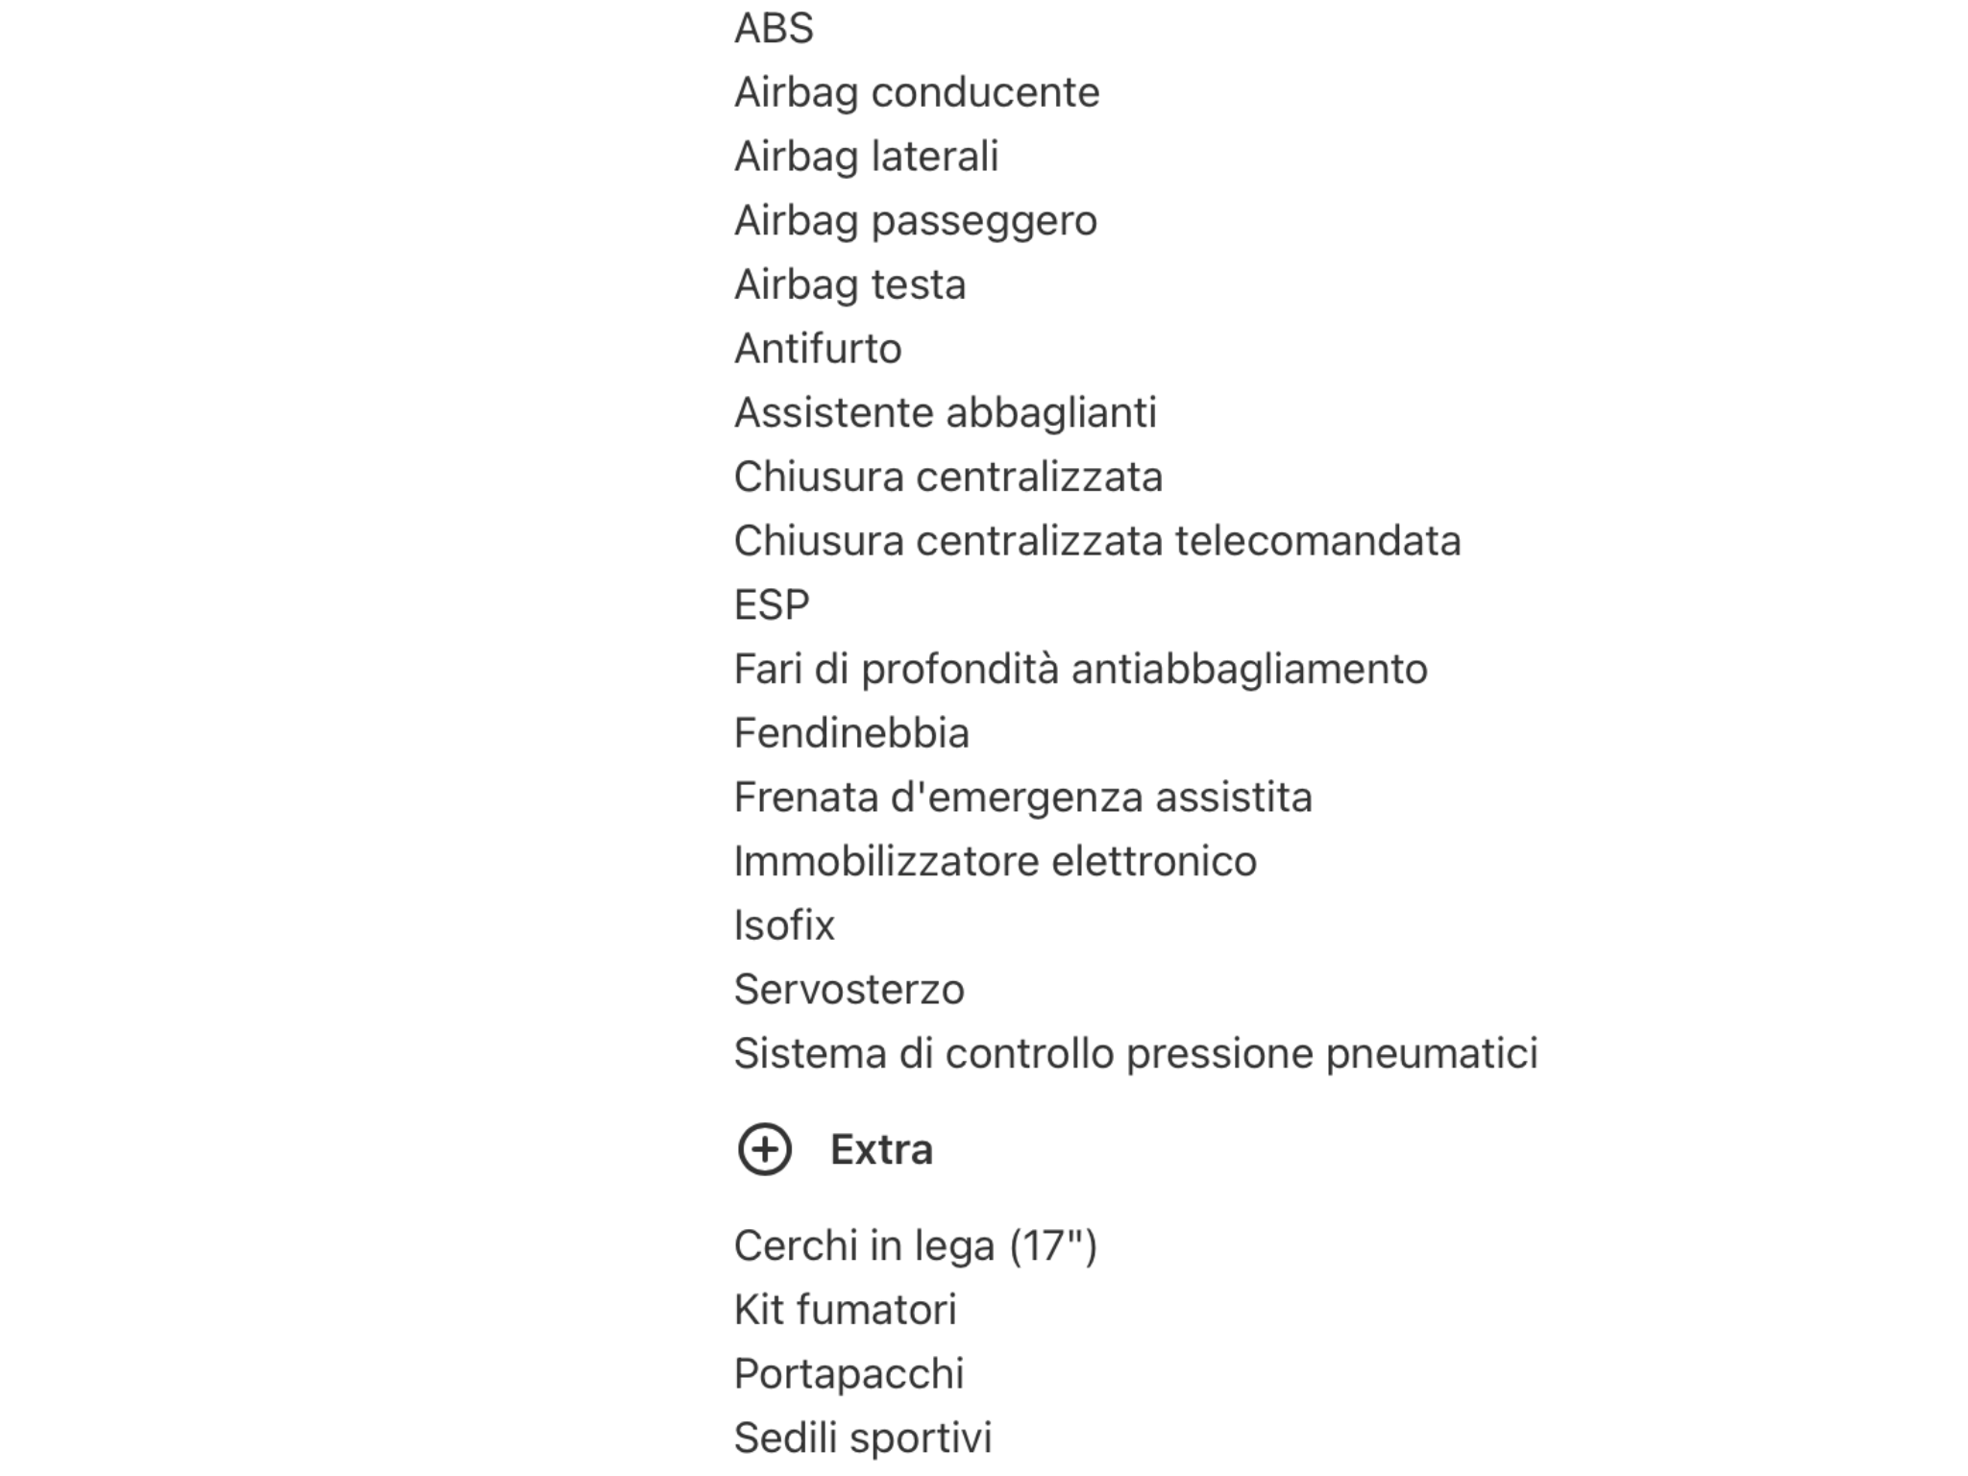Click the plus circle icon beside Extra
The image size is (1968, 1476).
pyautogui.click(x=764, y=1149)
